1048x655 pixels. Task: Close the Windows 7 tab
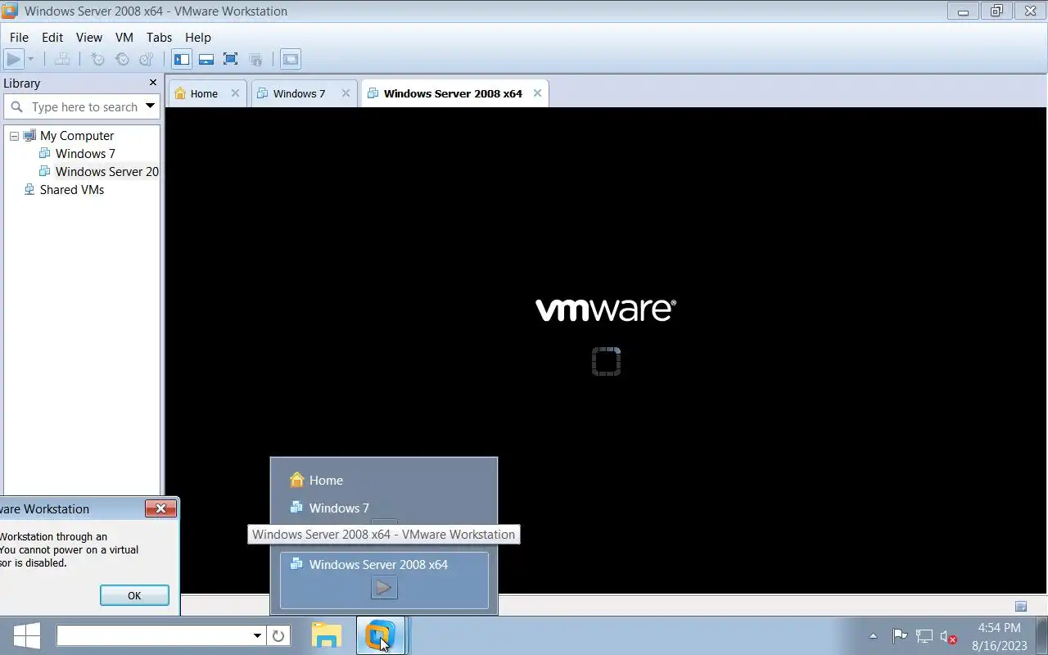[346, 93]
